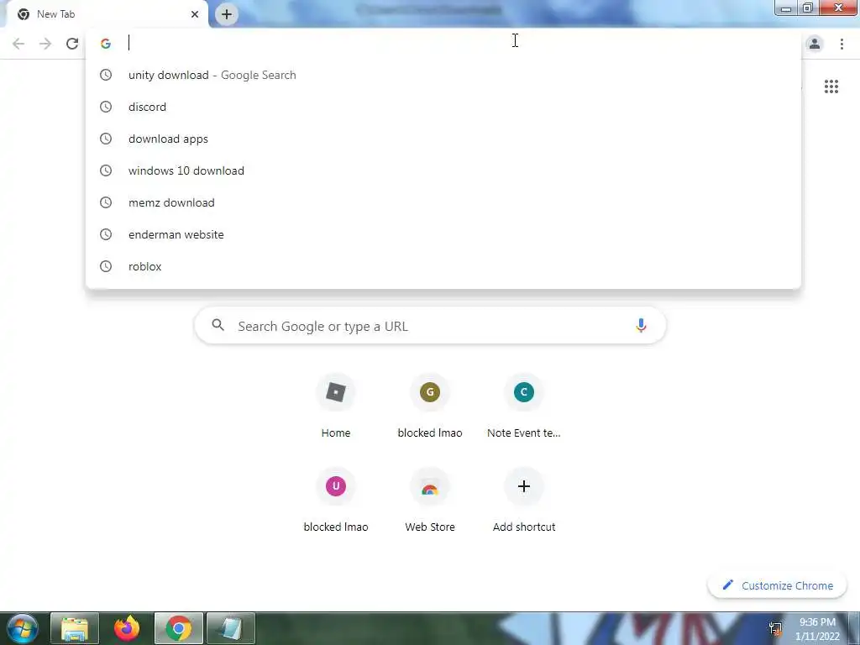Click the magnifier icon in search box
860x645 pixels.
coord(218,325)
